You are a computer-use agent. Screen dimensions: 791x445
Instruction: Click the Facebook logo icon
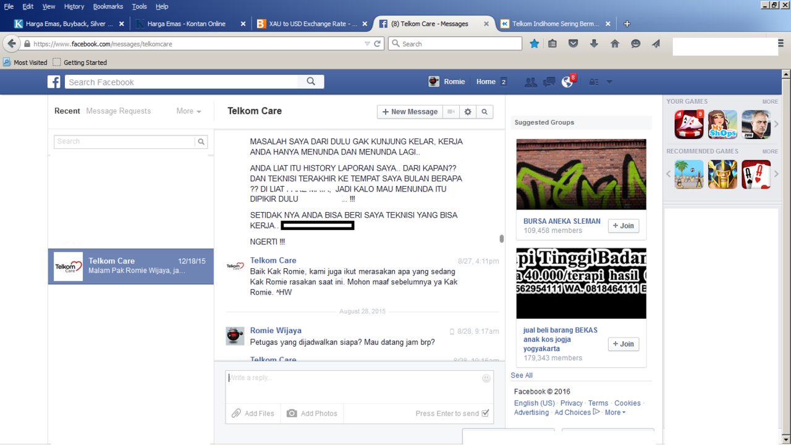coord(54,82)
